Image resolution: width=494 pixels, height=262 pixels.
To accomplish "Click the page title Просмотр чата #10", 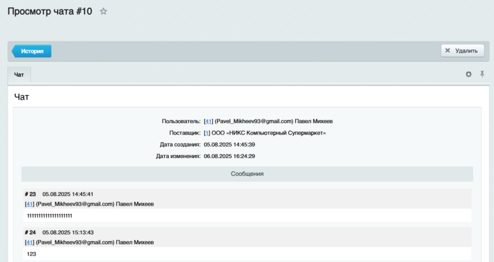I will tap(50, 11).
